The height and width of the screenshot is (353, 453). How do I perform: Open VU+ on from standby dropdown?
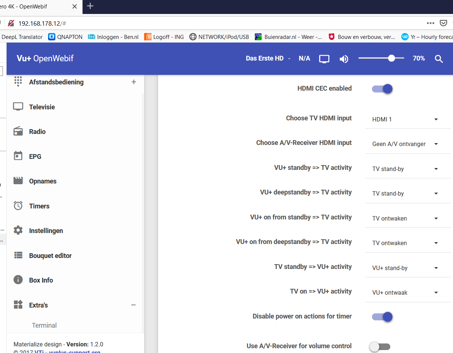(408, 218)
